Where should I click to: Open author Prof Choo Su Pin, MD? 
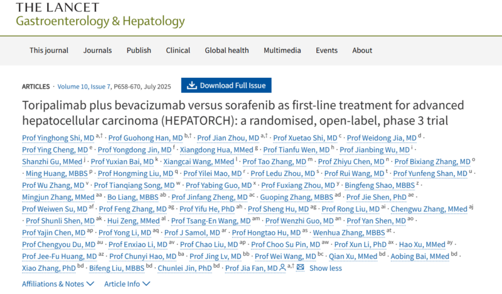(x=286, y=245)
